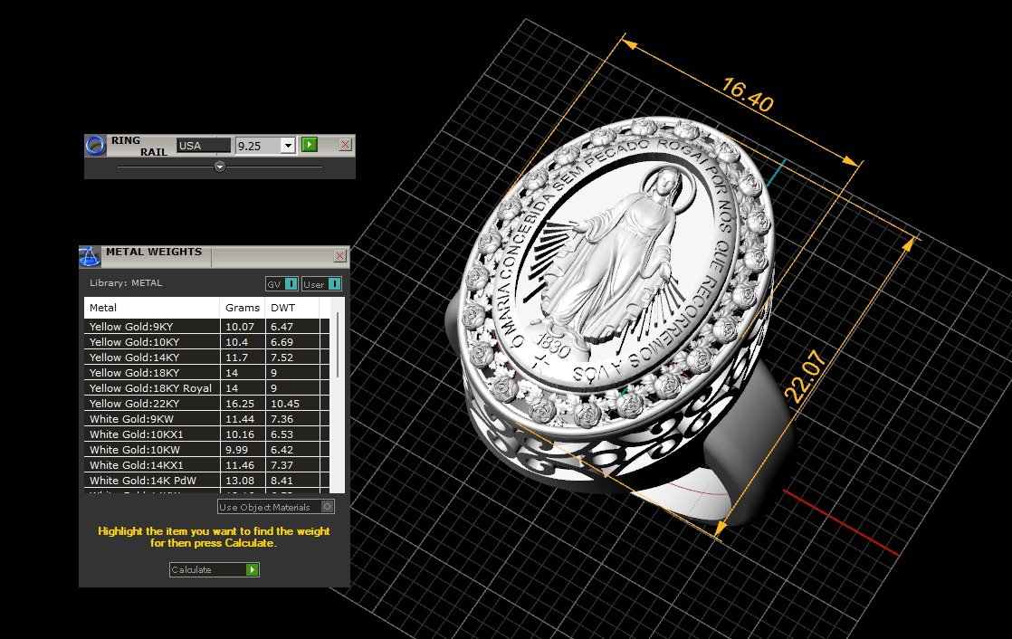
Task: Click the USA ring standard field
Action: pos(204,145)
